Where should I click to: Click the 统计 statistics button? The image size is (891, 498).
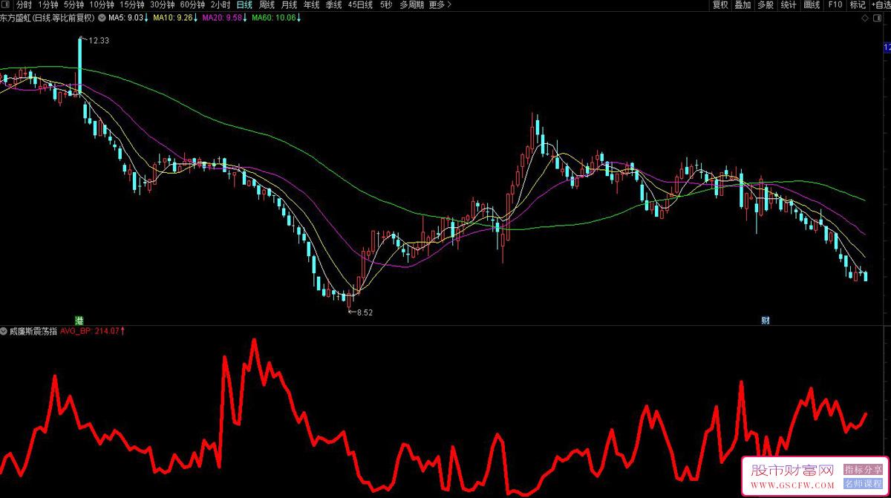point(789,4)
